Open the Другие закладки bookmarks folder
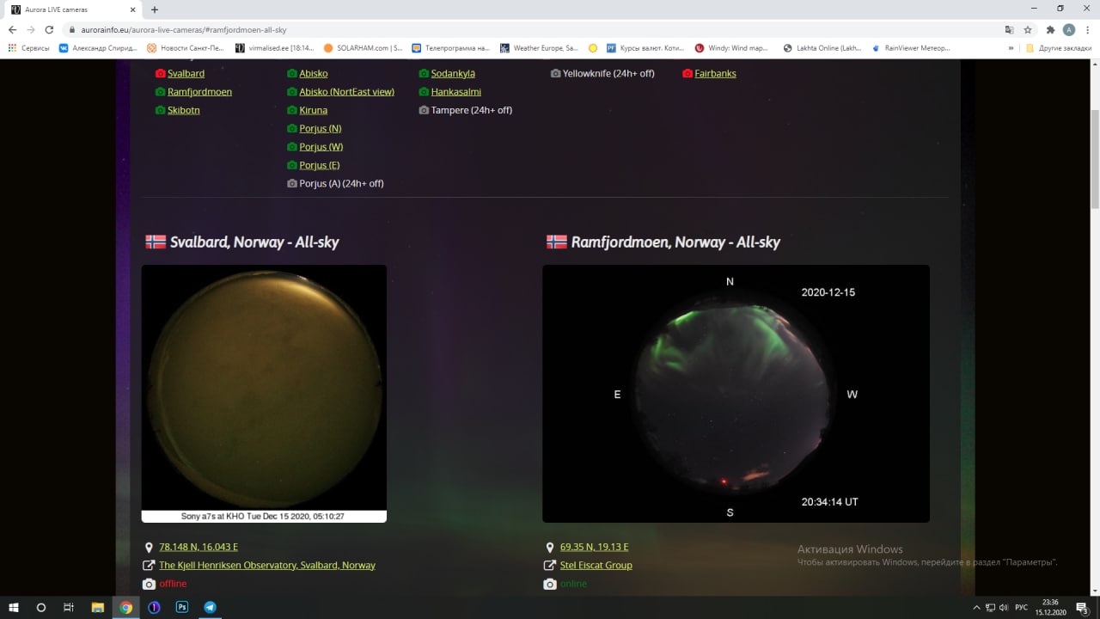 [x=1059, y=48]
